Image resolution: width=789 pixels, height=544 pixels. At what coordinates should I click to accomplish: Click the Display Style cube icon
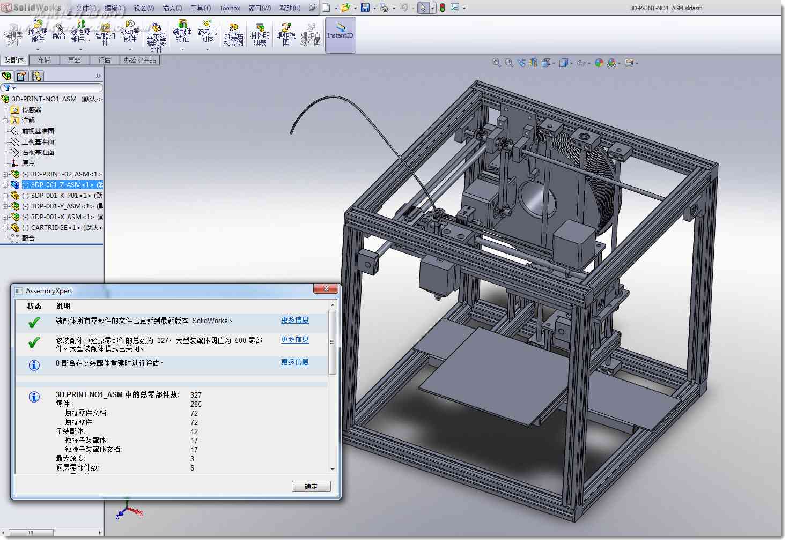563,63
